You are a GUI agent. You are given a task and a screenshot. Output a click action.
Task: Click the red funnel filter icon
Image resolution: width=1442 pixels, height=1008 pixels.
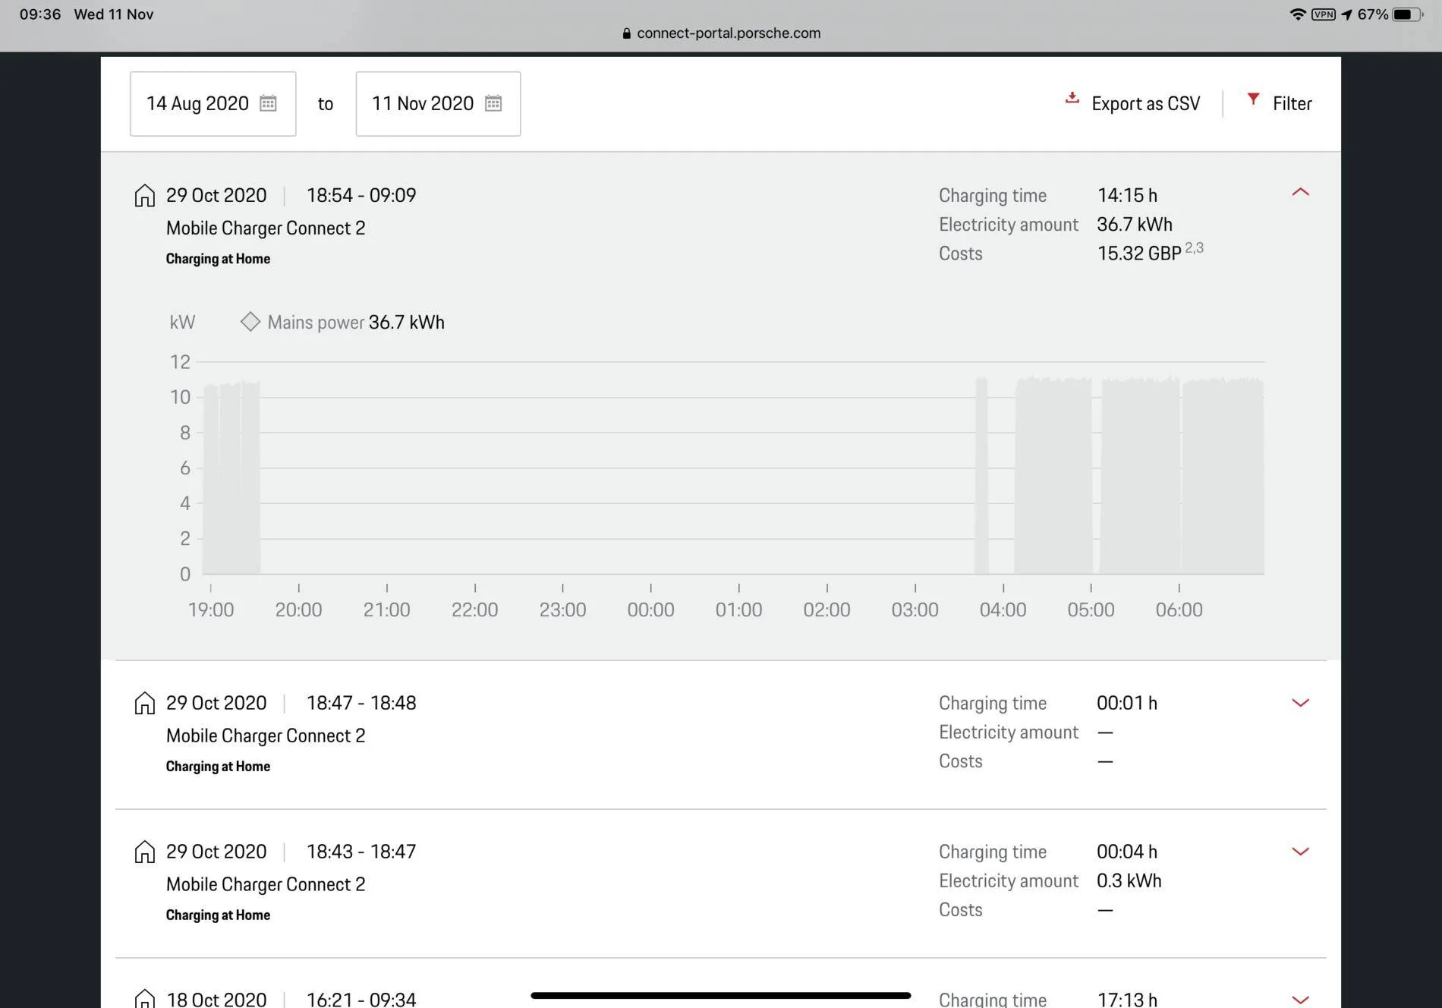coord(1253,99)
